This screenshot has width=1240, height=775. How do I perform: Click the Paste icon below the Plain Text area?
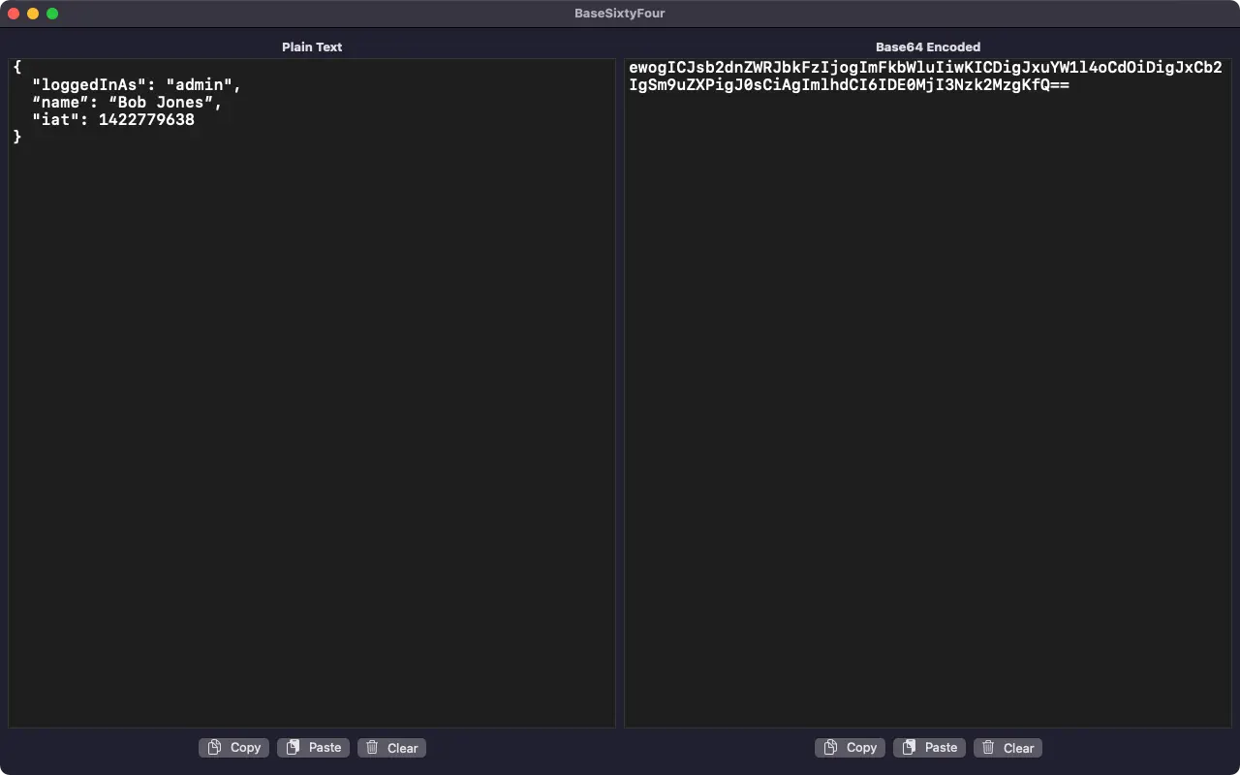(x=293, y=747)
